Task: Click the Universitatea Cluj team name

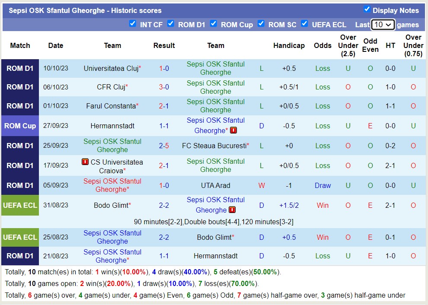Action: click(111, 68)
